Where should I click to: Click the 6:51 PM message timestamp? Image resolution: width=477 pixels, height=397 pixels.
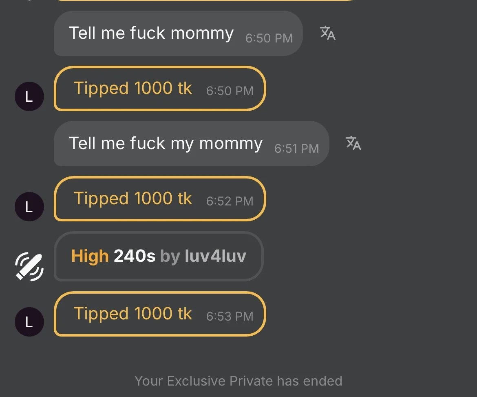point(296,148)
